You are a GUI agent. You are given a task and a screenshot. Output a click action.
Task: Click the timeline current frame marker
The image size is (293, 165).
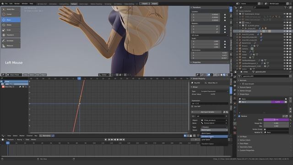(x=8, y=143)
